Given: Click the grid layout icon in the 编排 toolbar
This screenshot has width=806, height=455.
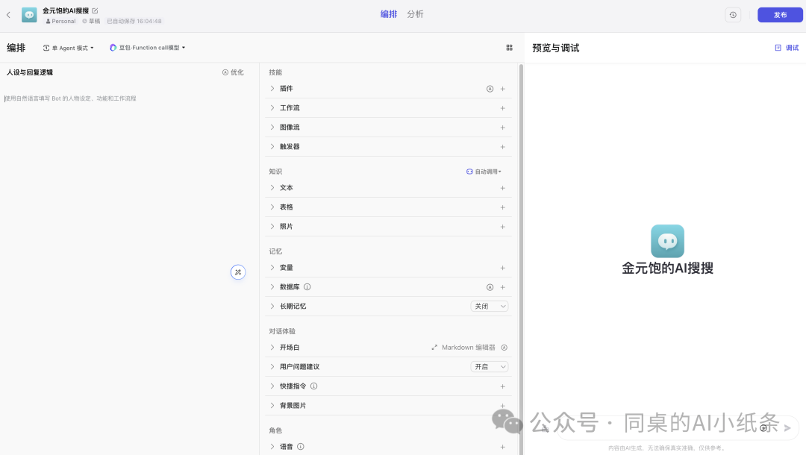Looking at the screenshot, I should 509,47.
